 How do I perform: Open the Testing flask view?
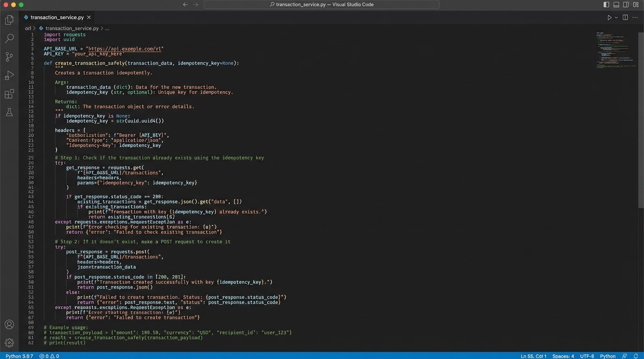9,112
